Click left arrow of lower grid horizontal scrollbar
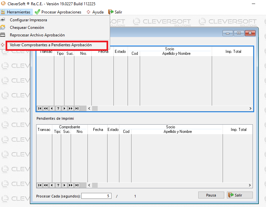The image size is (266, 207). (89, 185)
